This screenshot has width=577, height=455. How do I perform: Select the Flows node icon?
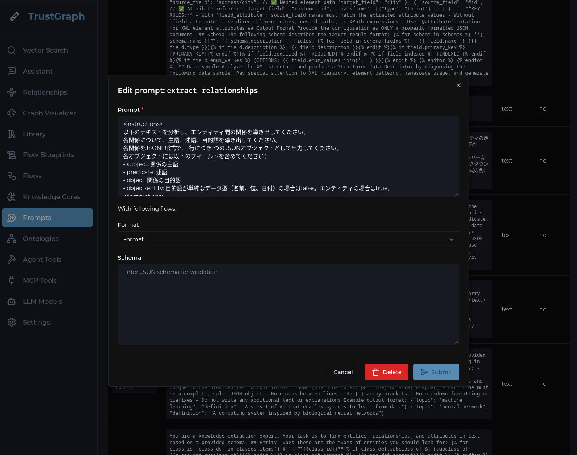[x=12, y=176]
